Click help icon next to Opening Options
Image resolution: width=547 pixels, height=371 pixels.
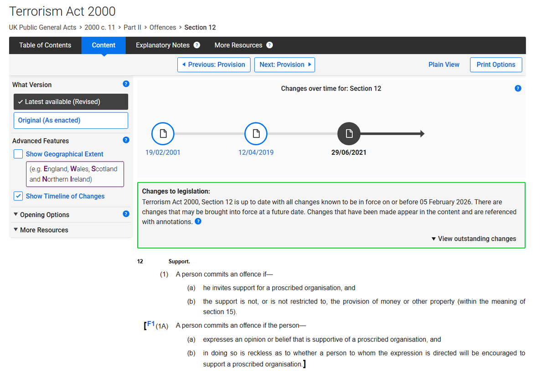[126, 214]
